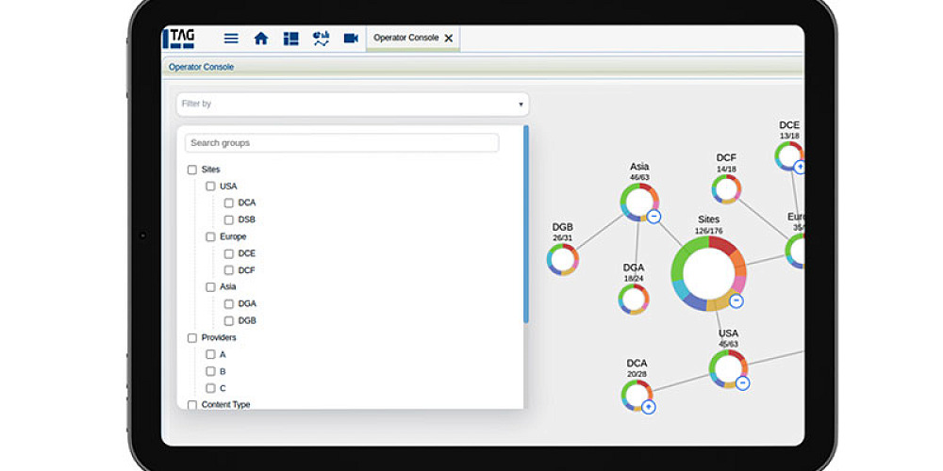This screenshot has height=471, width=943.
Task: Click the video camera icon
Action: [351, 39]
